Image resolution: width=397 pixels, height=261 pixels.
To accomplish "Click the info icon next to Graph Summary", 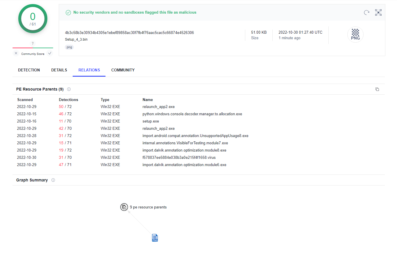I will pos(53,180).
